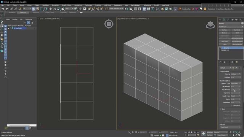Activate the Select Object tool

click(x=34, y=9)
